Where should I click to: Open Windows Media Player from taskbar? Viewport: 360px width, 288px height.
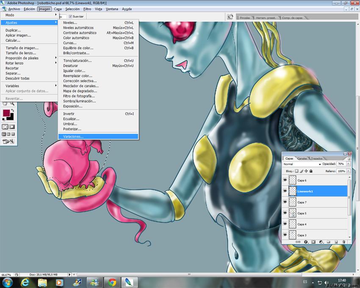coord(59,282)
